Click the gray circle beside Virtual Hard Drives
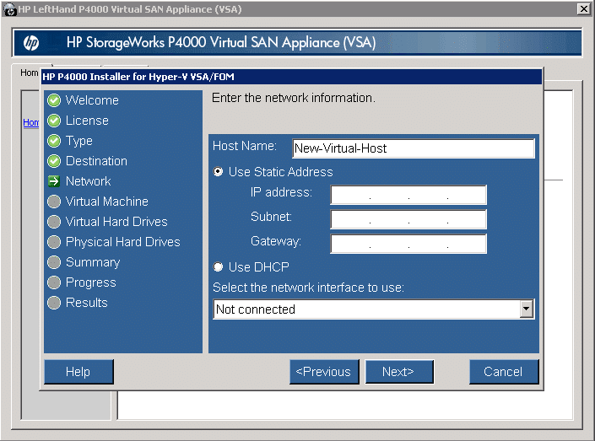 click(54, 222)
